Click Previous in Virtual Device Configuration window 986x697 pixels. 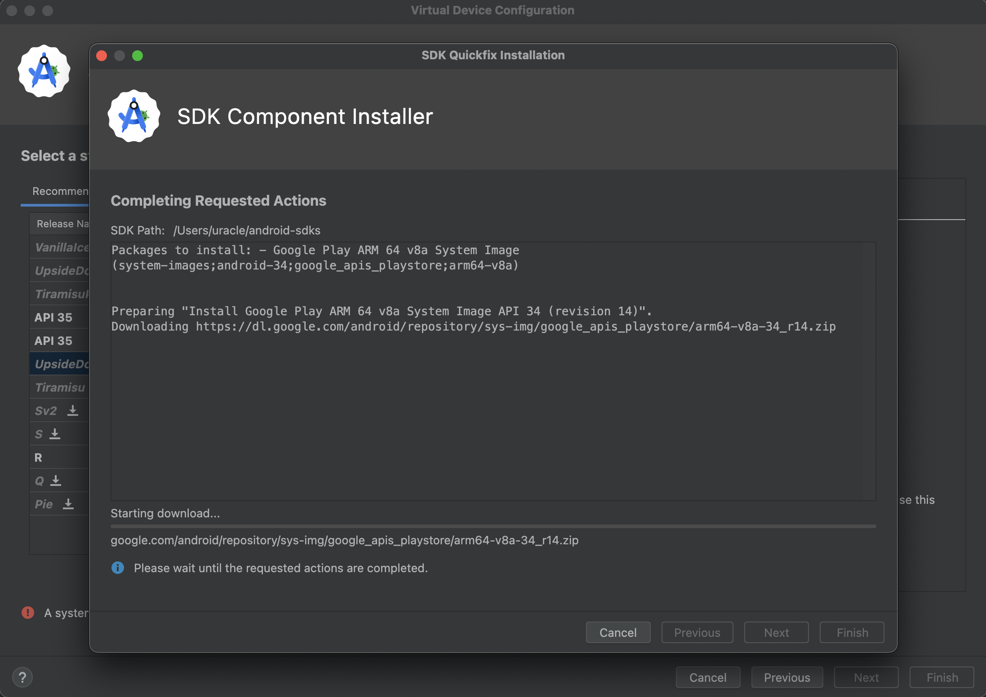pyautogui.click(x=787, y=677)
